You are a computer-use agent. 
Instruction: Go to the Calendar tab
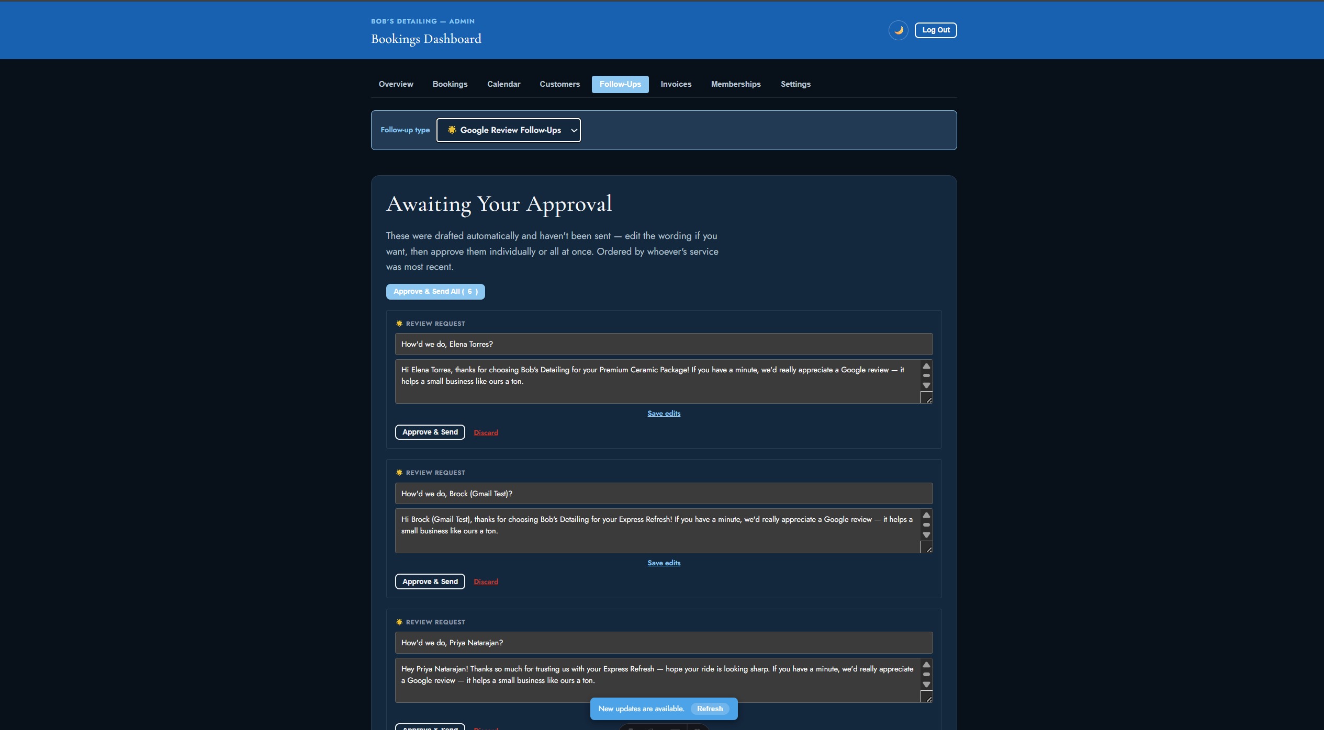503,84
